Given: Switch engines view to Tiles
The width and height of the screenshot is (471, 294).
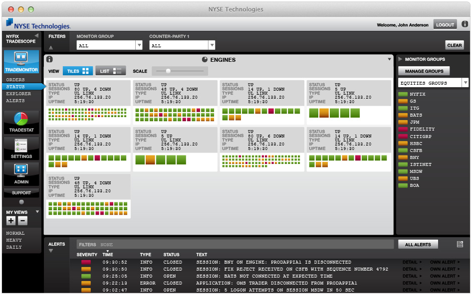Looking at the screenshot, I should 78,71.
